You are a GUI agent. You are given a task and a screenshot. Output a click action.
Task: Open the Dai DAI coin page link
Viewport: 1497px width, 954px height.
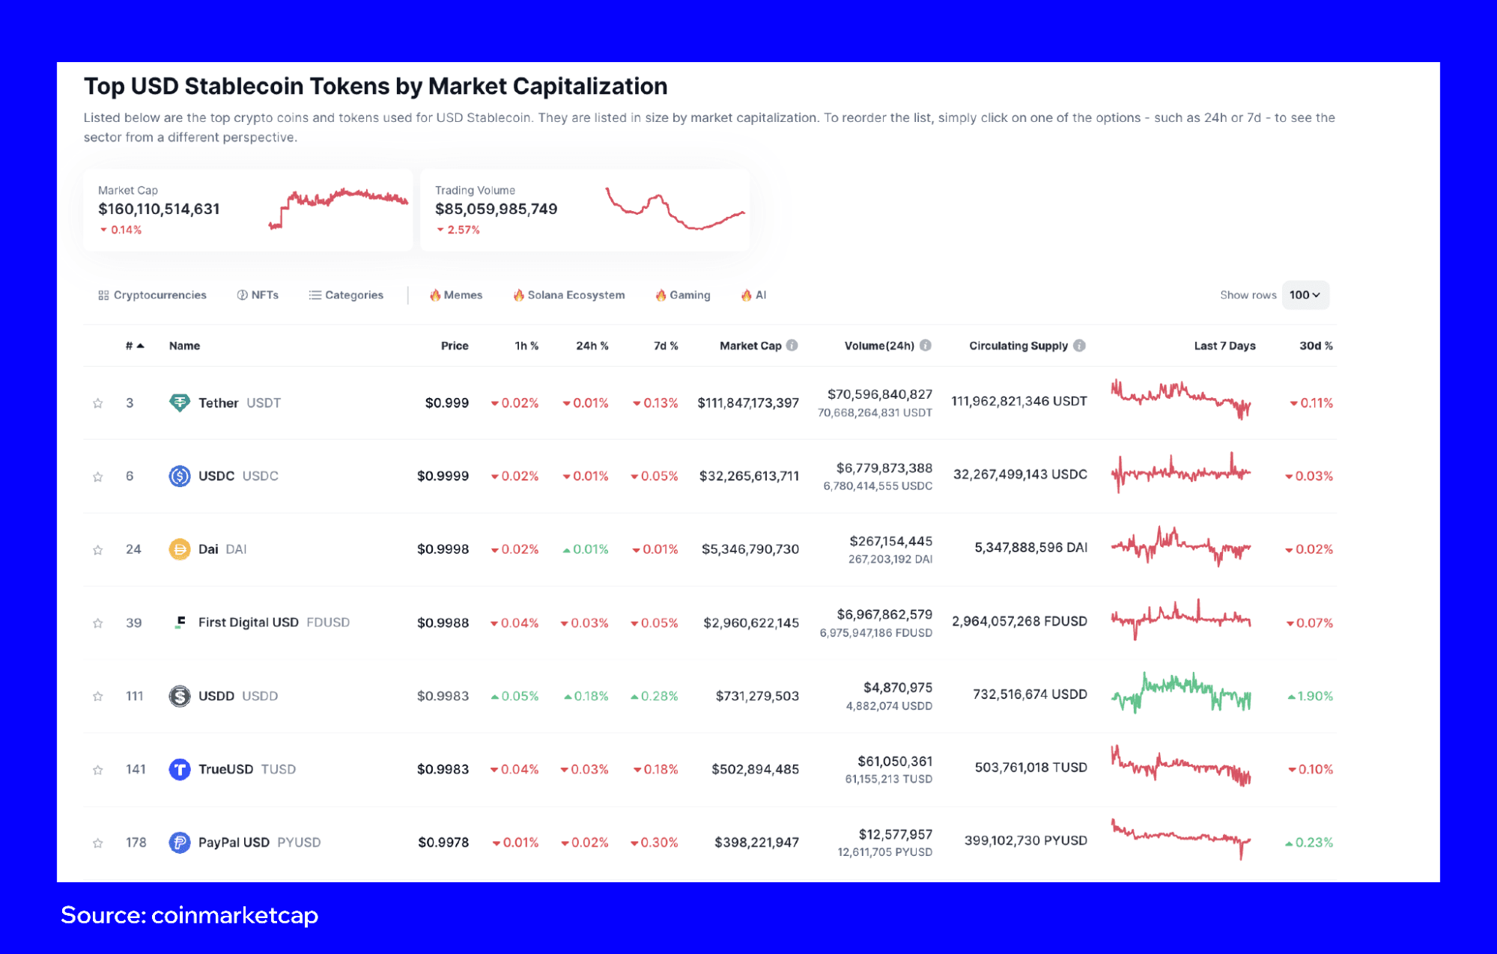222,549
